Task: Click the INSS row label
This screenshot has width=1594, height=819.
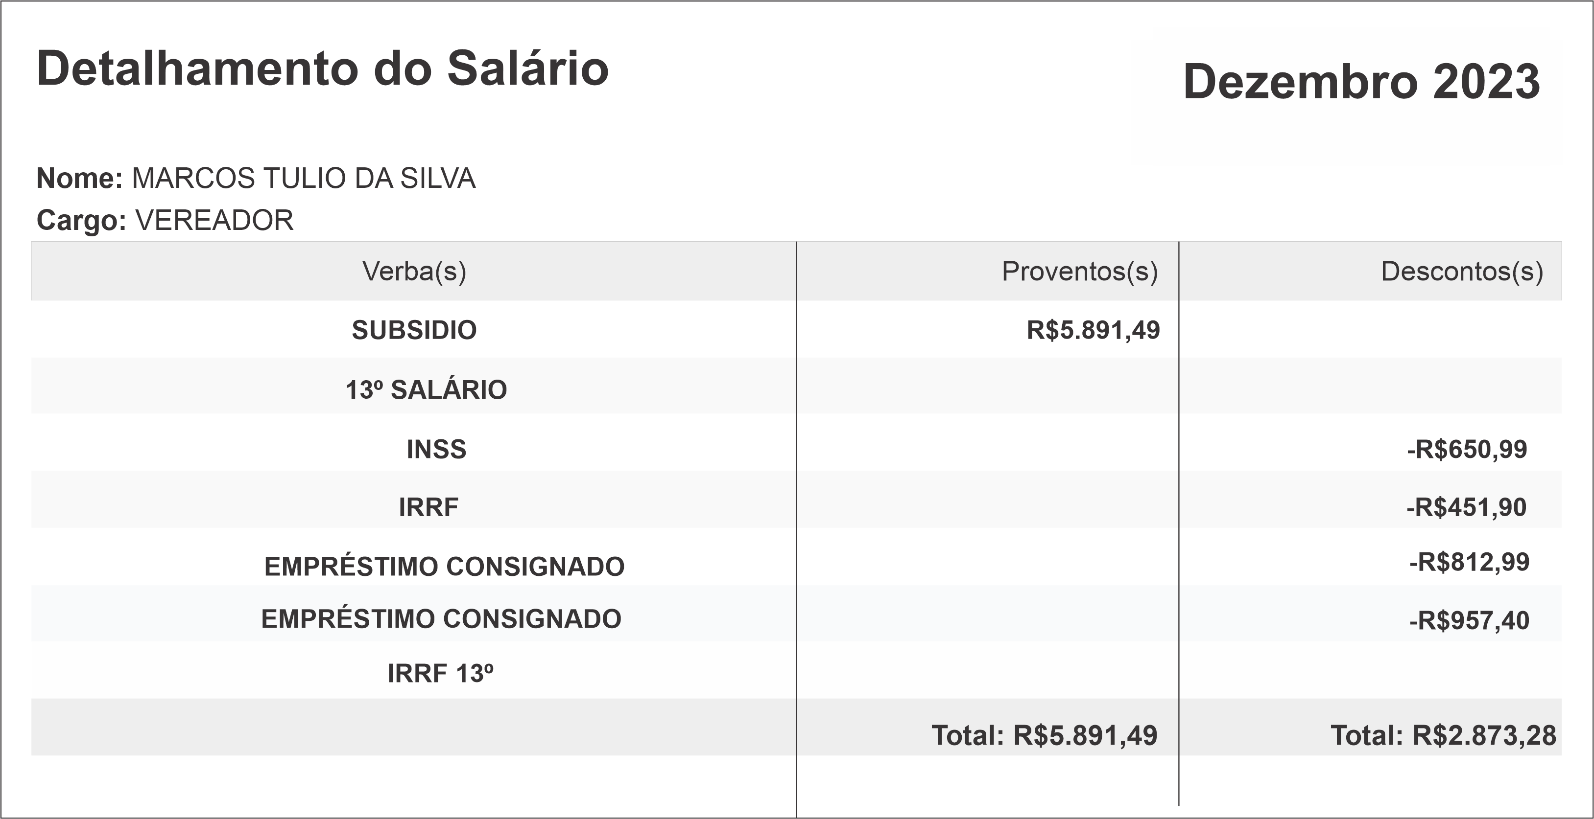Action: [436, 449]
